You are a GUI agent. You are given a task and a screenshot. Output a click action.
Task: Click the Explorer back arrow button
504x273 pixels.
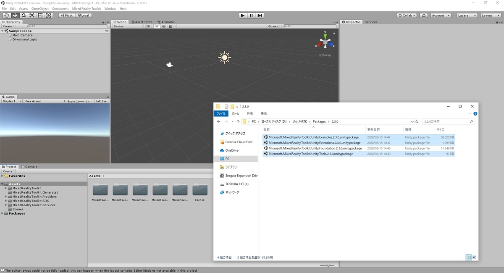coord(219,121)
